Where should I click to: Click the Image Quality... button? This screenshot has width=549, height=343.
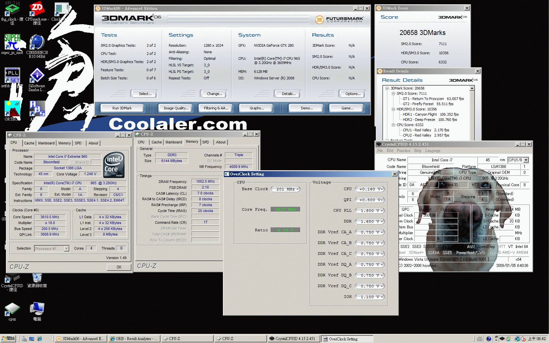point(176,108)
